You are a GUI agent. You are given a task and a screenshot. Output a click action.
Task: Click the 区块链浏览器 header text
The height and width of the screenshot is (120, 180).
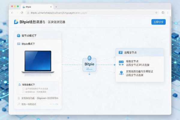pos(56,22)
